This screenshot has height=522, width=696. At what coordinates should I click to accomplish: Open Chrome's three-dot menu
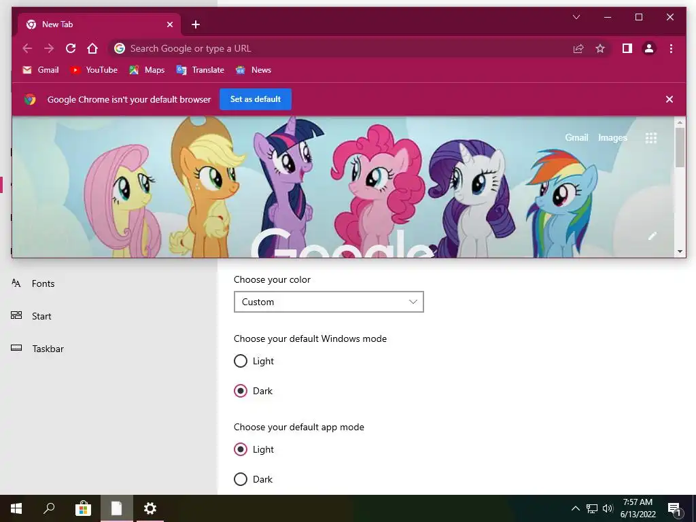(x=671, y=48)
